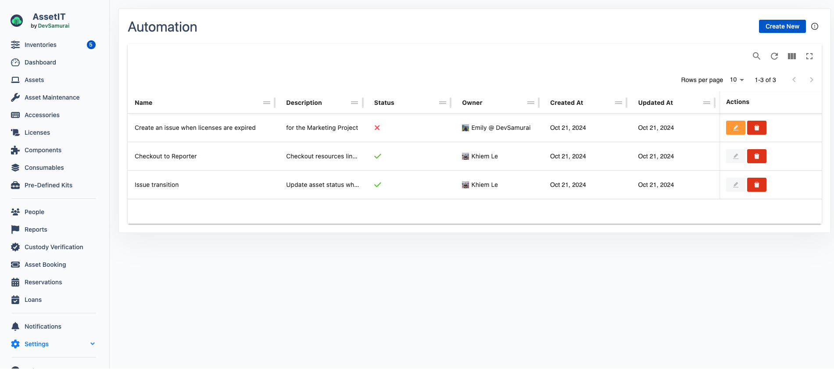Click the AssetIT logo
This screenshot has width=834, height=369.
coord(17,21)
